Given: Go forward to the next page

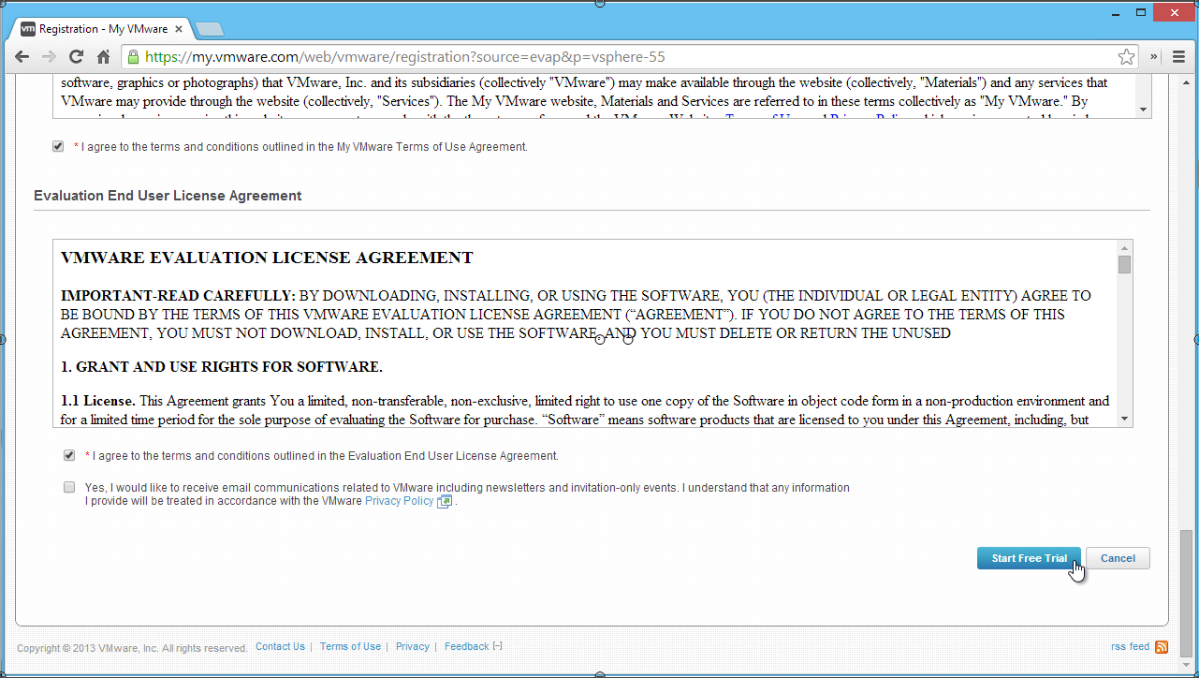Looking at the screenshot, I should tap(49, 56).
